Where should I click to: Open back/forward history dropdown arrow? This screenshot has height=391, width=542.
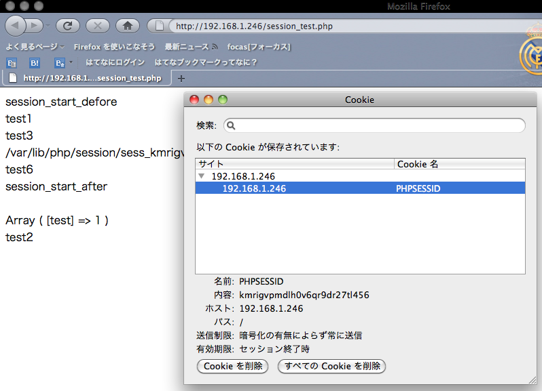[x=48, y=26]
